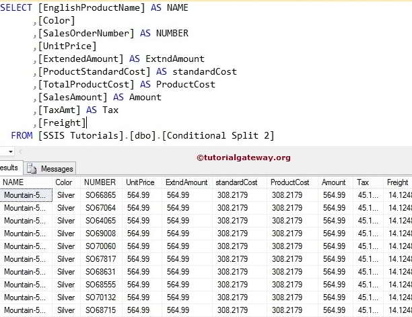412x317 pixels.
Task: Click Freight value in SO70132 row
Action: pyautogui.click(x=399, y=297)
